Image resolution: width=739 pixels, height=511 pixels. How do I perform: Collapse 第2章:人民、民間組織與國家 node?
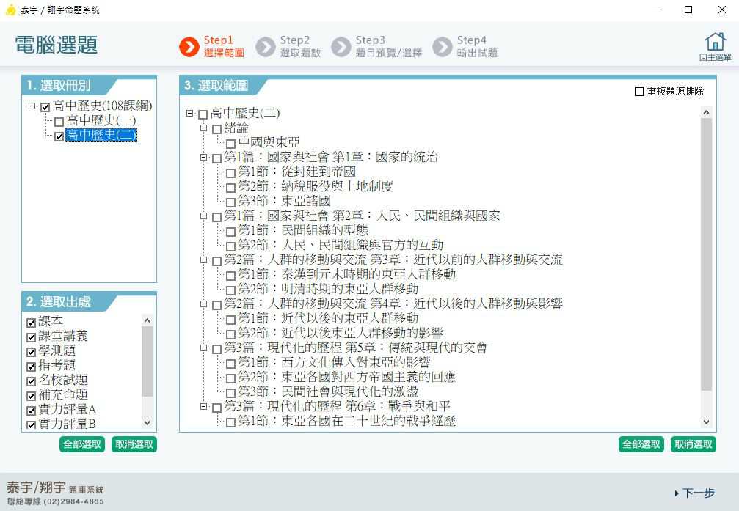pos(203,216)
